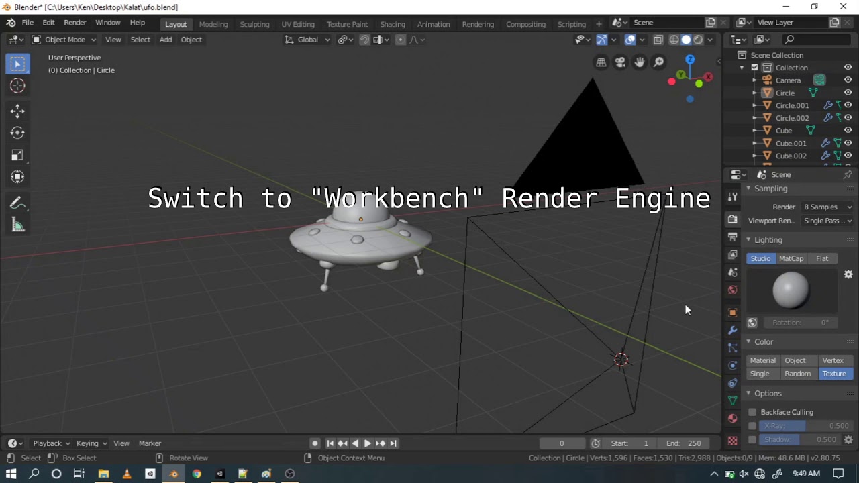Toggle visibility of Circle.001 object
Image resolution: width=859 pixels, height=483 pixels.
point(848,105)
